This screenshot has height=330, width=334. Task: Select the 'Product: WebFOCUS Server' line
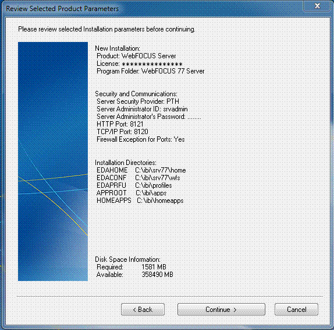click(x=136, y=56)
